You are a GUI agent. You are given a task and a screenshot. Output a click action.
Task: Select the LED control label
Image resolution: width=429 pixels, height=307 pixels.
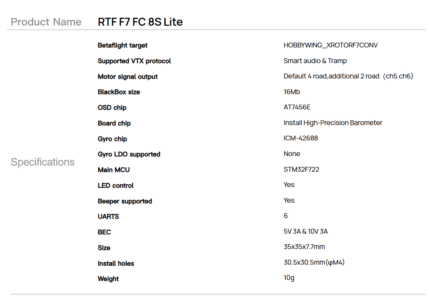[x=115, y=186]
